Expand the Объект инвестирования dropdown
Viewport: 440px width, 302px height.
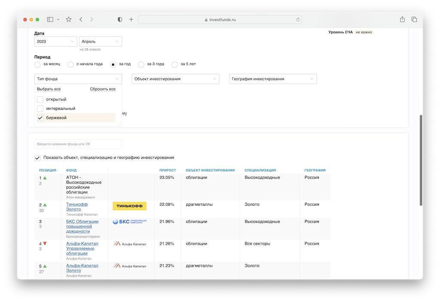pyautogui.click(x=175, y=79)
